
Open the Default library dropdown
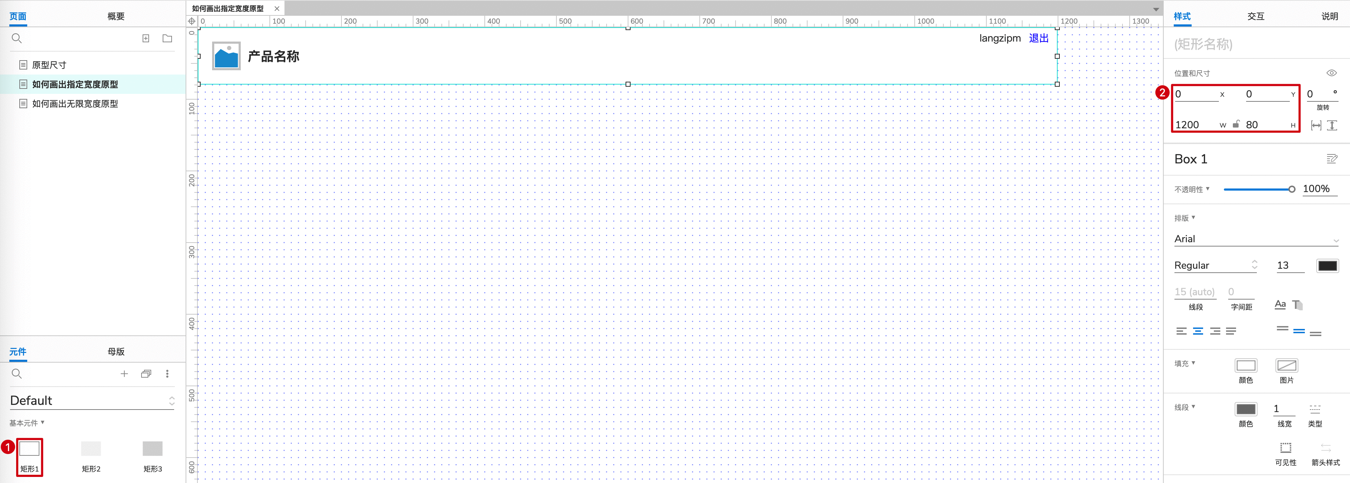coord(92,401)
